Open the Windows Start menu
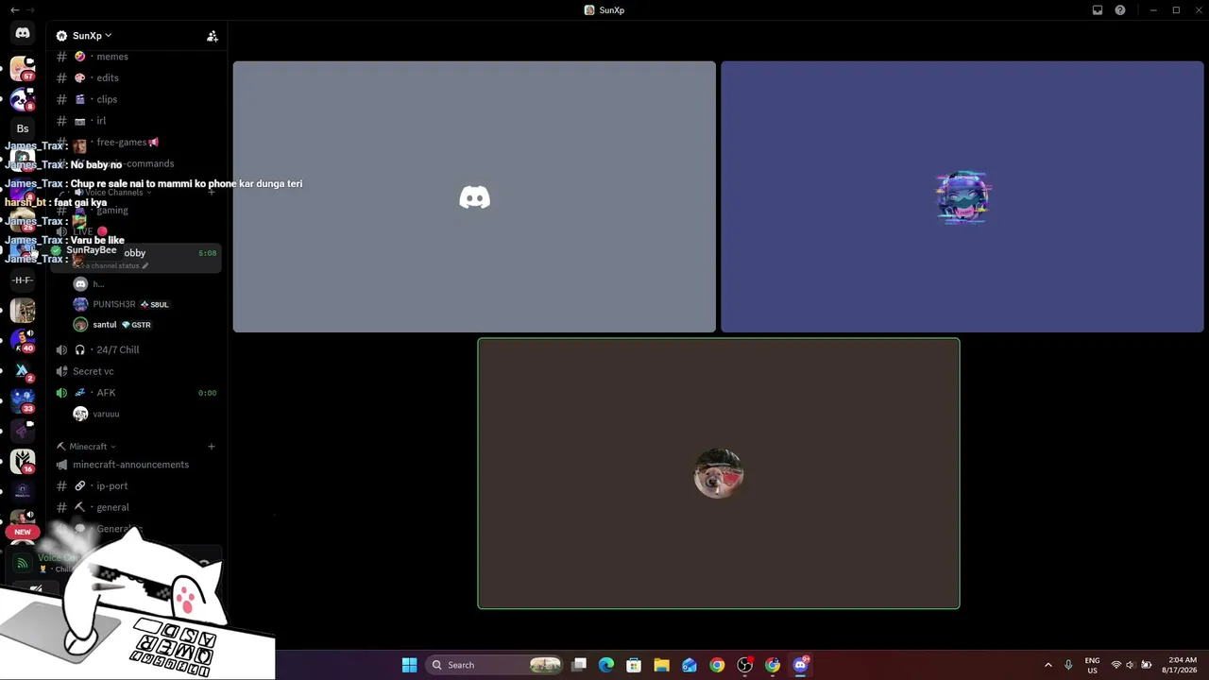 click(409, 665)
